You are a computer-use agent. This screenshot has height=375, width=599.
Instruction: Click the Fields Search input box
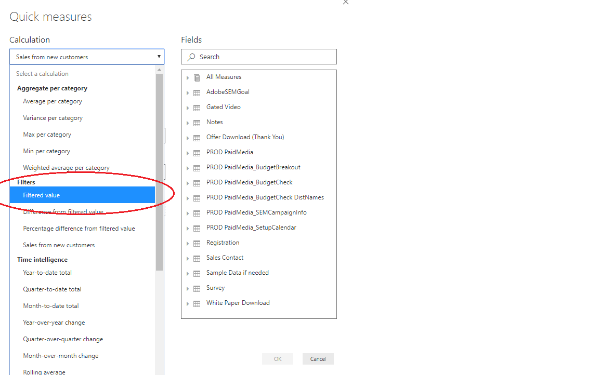pyautogui.click(x=259, y=57)
